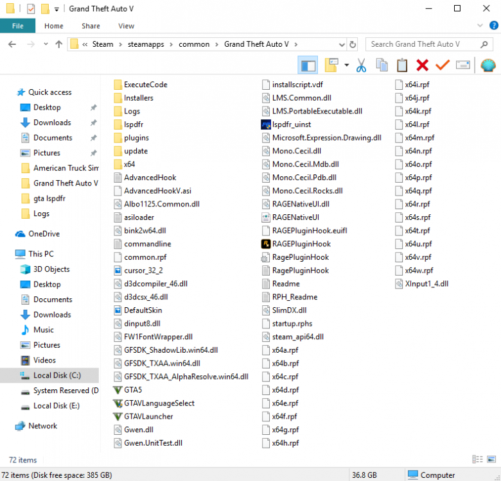
Task: Select Downloads under Quick access
Action: [x=52, y=122]
